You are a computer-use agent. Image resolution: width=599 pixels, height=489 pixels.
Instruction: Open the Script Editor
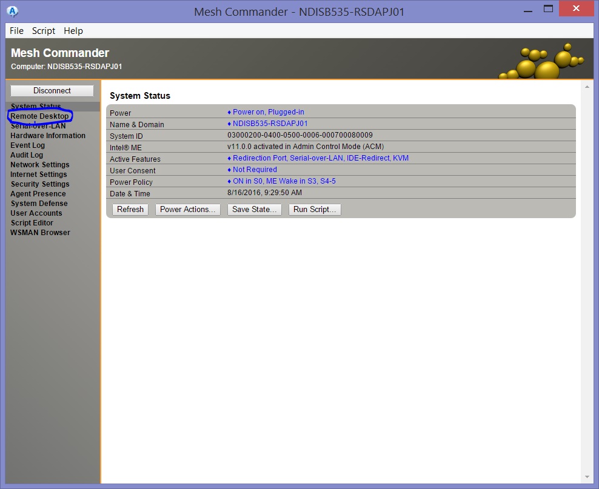pyautogui.click(x=32, y=223)
